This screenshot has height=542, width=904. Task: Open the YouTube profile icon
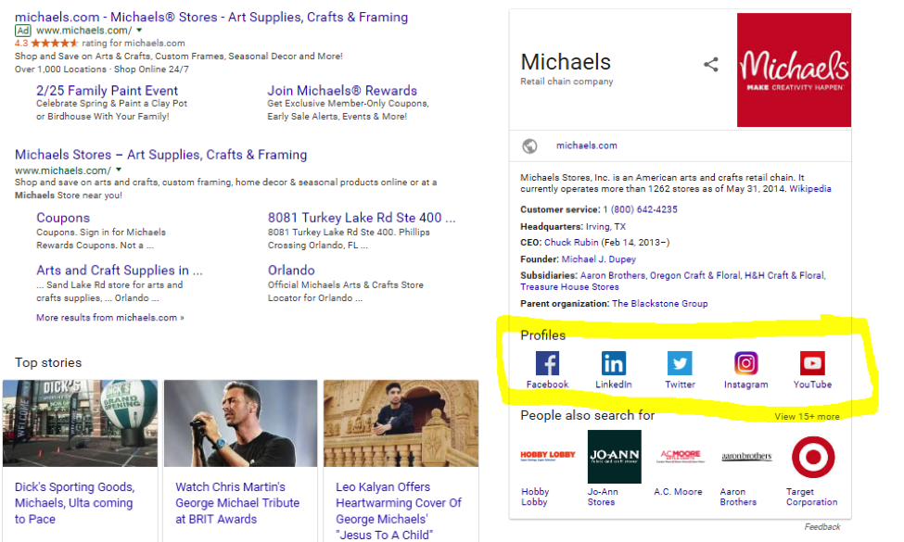[812, 363]
